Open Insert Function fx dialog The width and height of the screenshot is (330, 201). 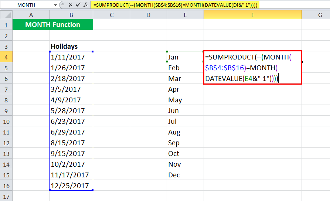click(x=86, y=5)
